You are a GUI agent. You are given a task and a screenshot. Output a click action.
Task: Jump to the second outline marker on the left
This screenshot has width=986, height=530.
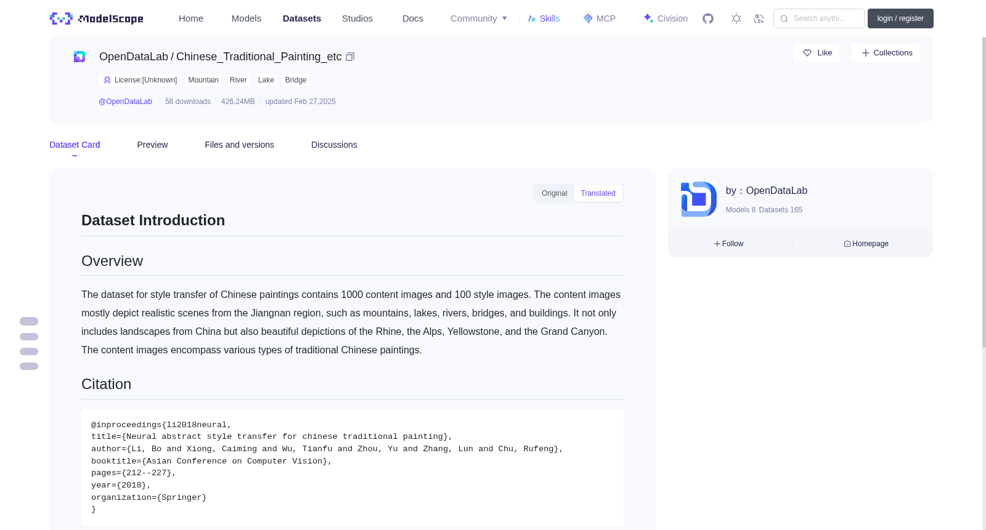coord(29,337)
